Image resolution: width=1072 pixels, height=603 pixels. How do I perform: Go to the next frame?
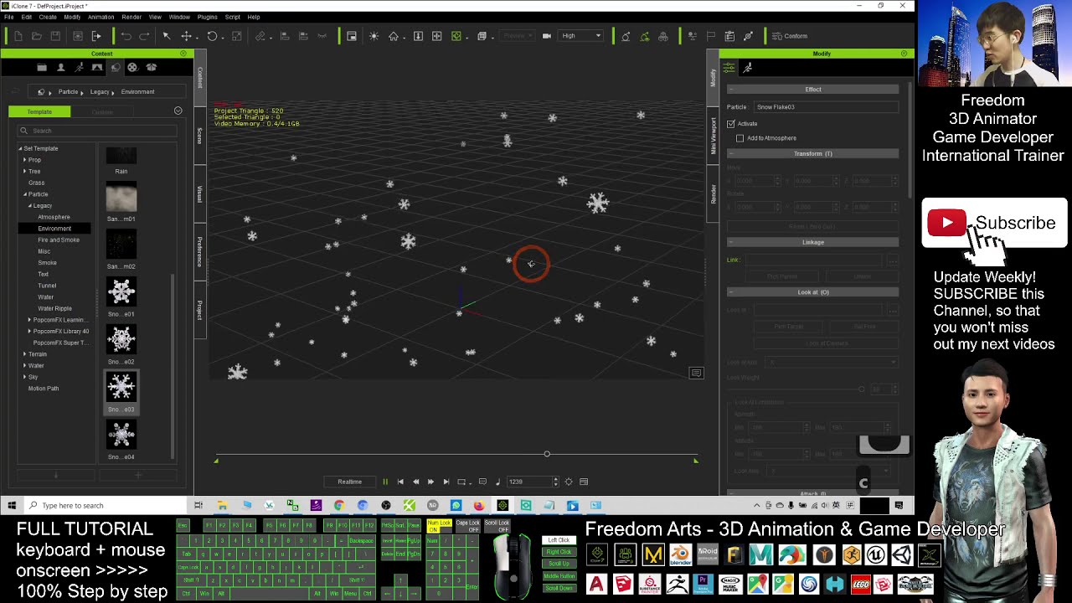coord(430,482)
